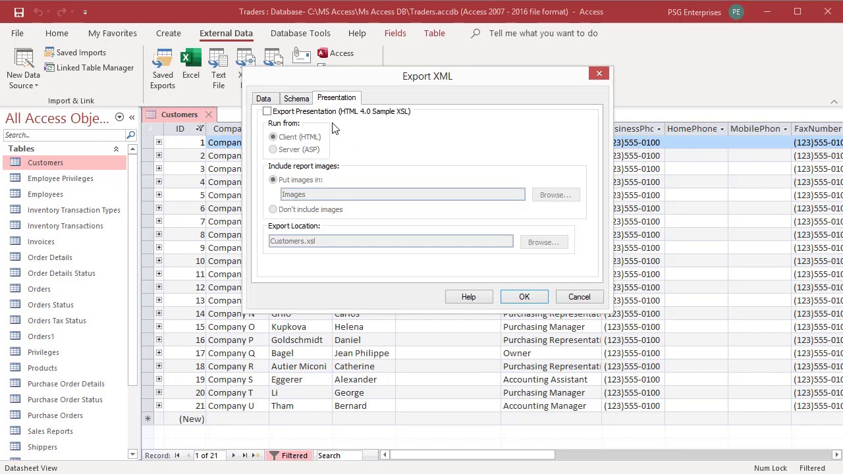Image resolution: width=843 pixels, height=474 pixels.
Task: Expand subdatasheet for record 1
Action: [x=159, y=142]
